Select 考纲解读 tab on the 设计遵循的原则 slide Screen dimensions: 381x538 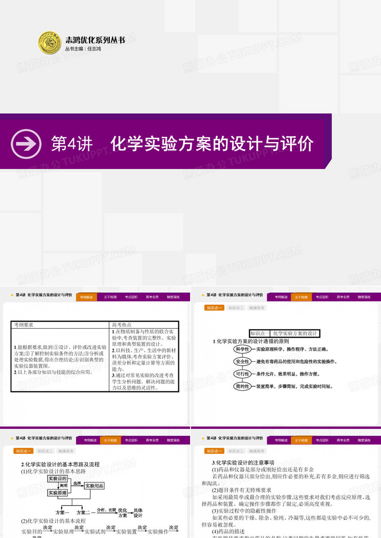click(x=281, y=297)
